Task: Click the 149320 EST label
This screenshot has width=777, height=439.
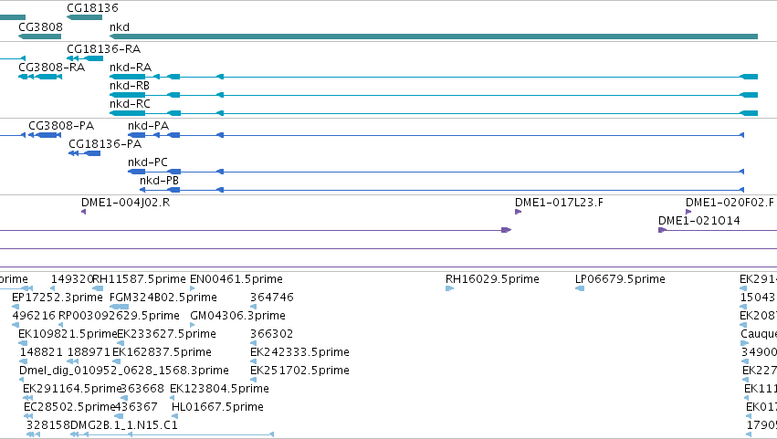Action: pyautogui.click(x=72, y=279)
